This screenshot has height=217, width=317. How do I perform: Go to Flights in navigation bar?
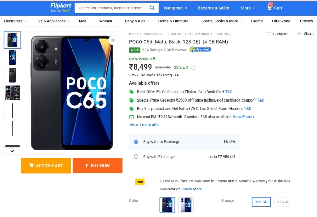(x=257, y=21)
